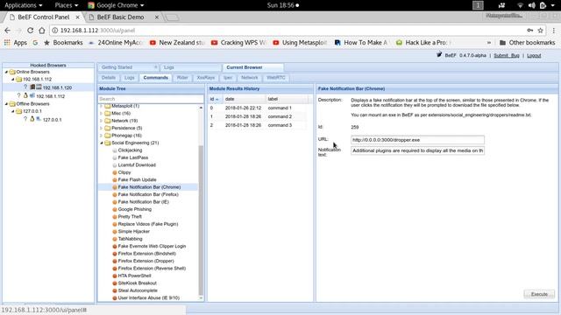This screenshot has height=315, width=561.
Task: Open the Network tab
Action: pyautogui.click(x=249, y=78)
